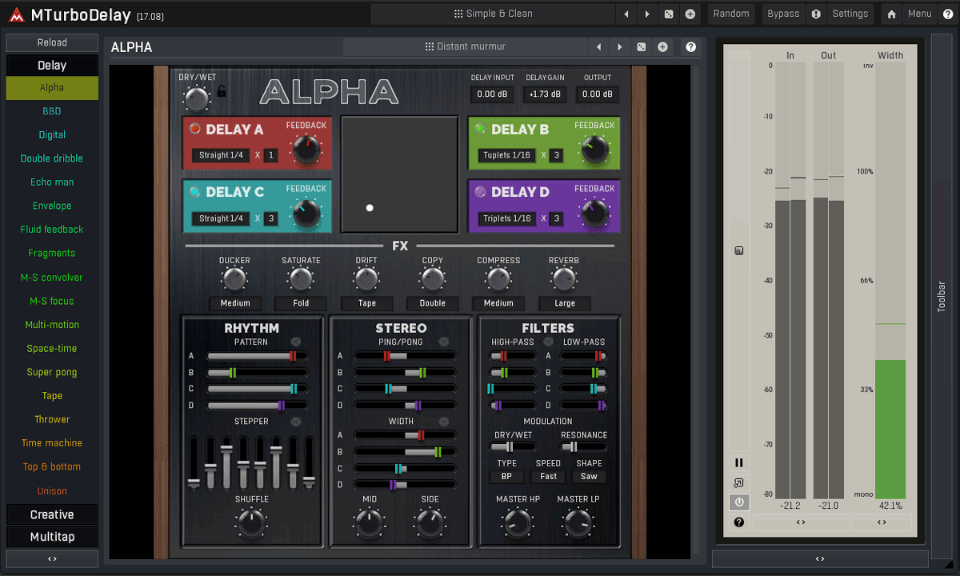The image size is (960, 576).
Task: Toggle Dry/Wet lock icon
Action: tap(222, 91)
